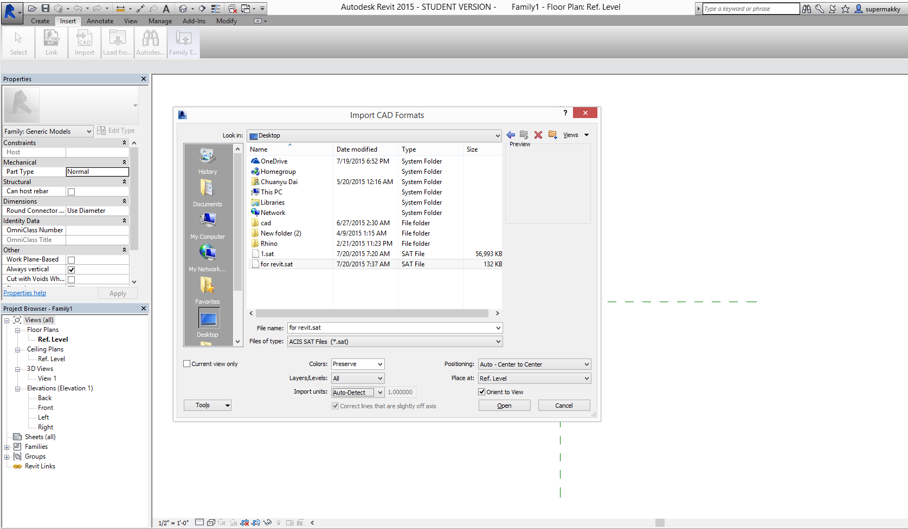Select the Text tool letter A icon
Viewport: 908px width, 529px height.
point(166,9)
